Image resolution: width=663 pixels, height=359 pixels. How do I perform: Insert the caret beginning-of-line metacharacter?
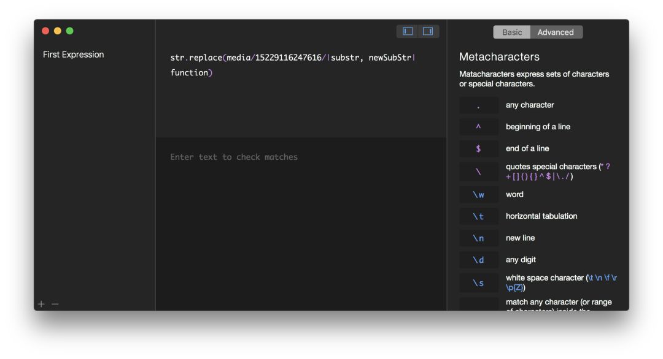click(479, 127)
